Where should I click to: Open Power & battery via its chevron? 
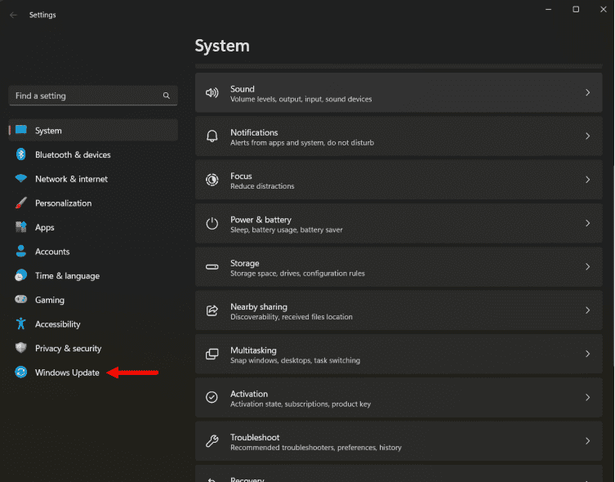(587, 223)
